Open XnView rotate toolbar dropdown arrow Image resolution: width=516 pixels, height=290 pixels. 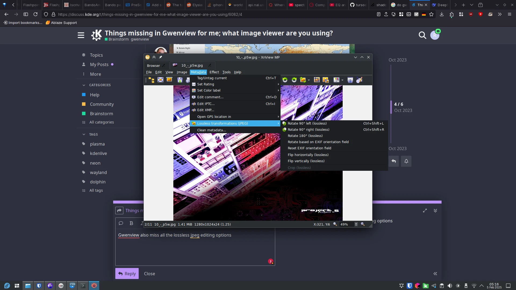(x=309, y=80)
